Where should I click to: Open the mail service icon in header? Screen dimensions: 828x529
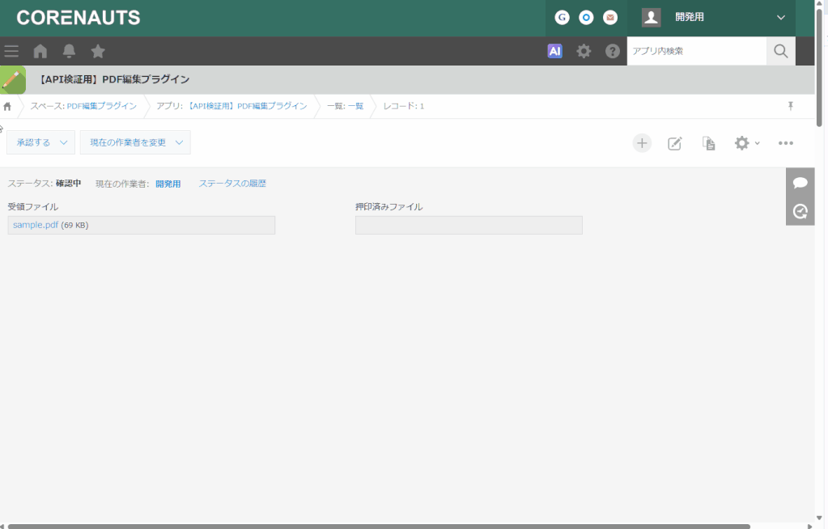coord(610,18)
